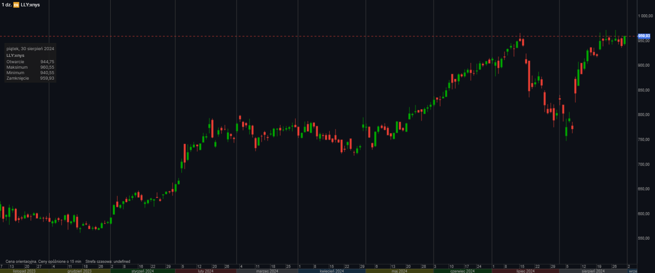Click the 800,00 price axis label
655x273 pixels.
coord(644,115)
